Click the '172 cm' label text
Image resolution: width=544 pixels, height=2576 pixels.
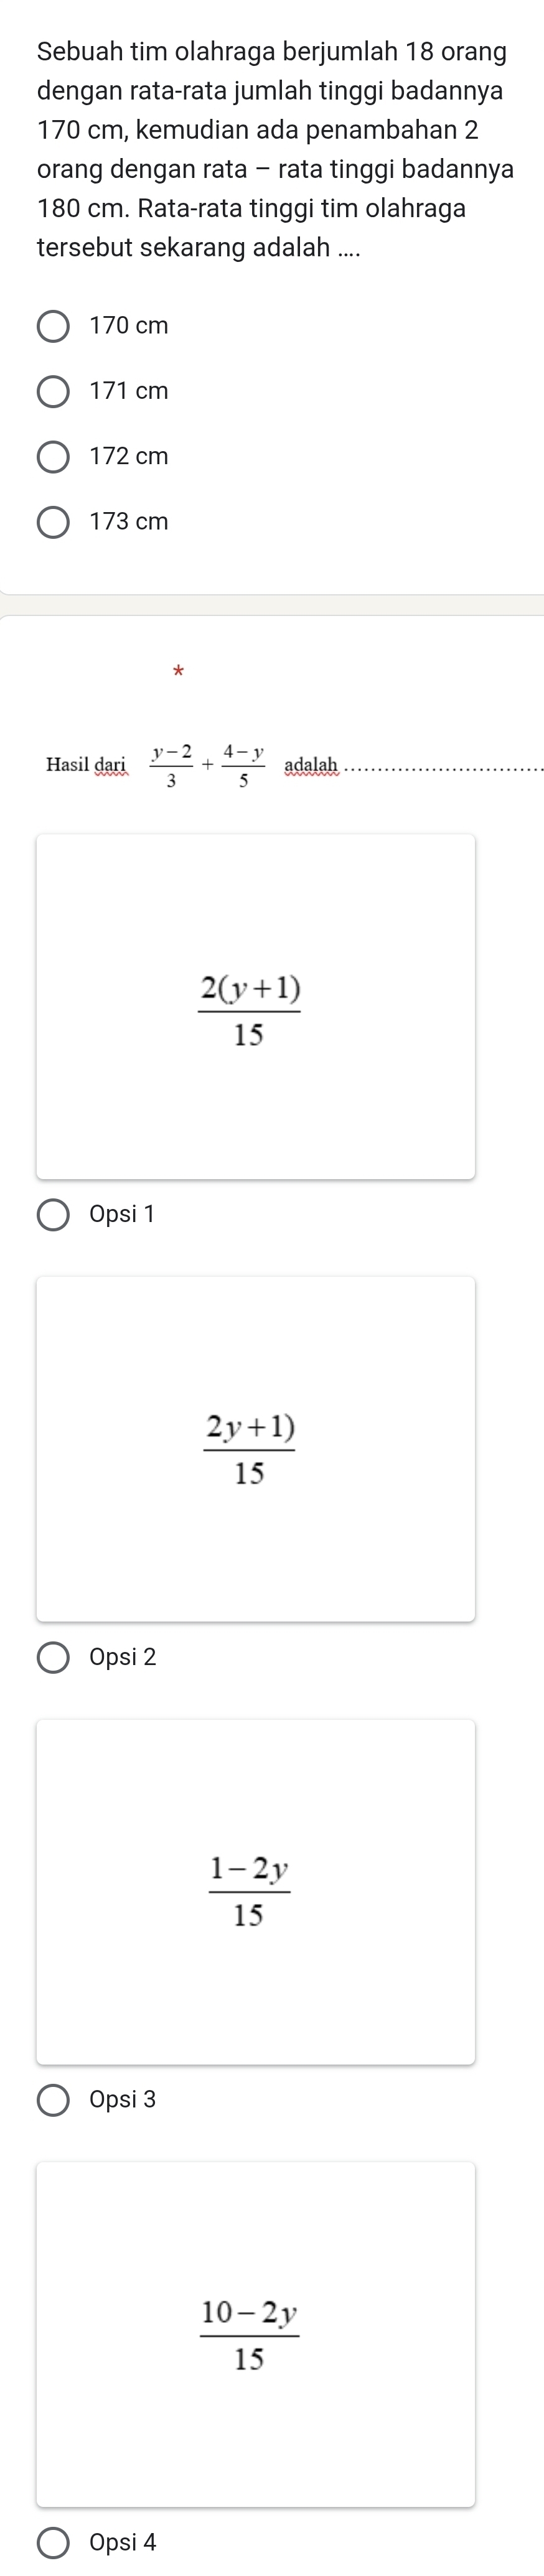(129, 457)
